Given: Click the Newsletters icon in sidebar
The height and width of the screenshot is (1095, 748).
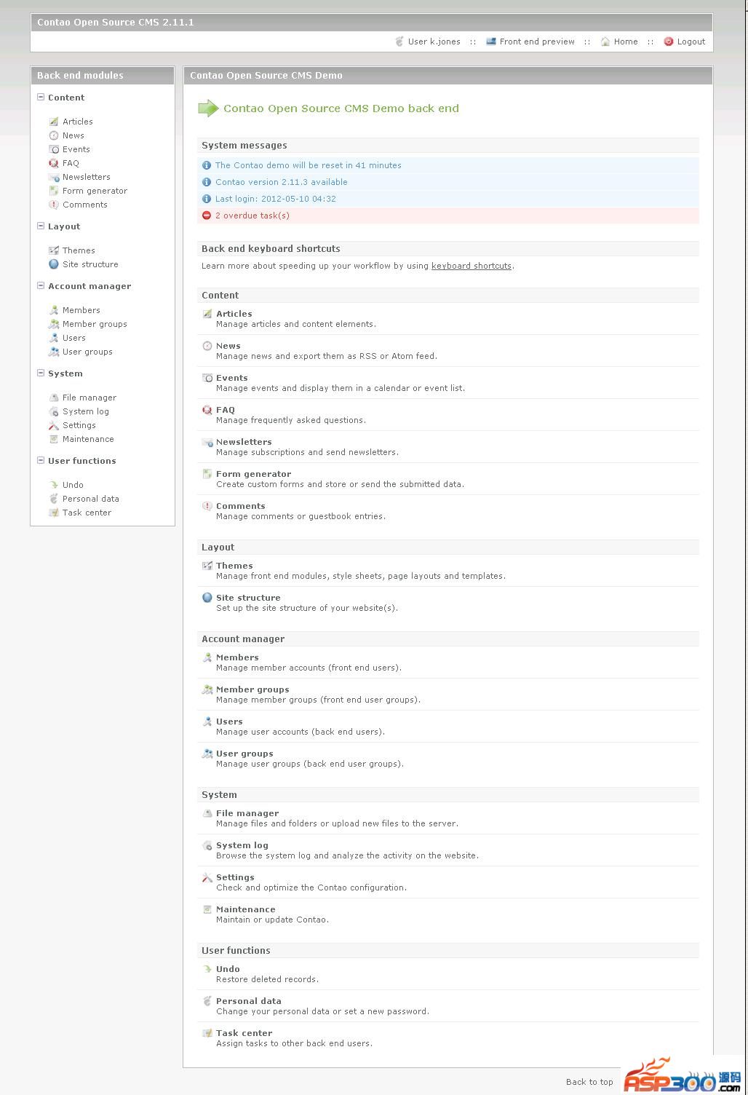Looking at the screenshot, I should [53, 177].
